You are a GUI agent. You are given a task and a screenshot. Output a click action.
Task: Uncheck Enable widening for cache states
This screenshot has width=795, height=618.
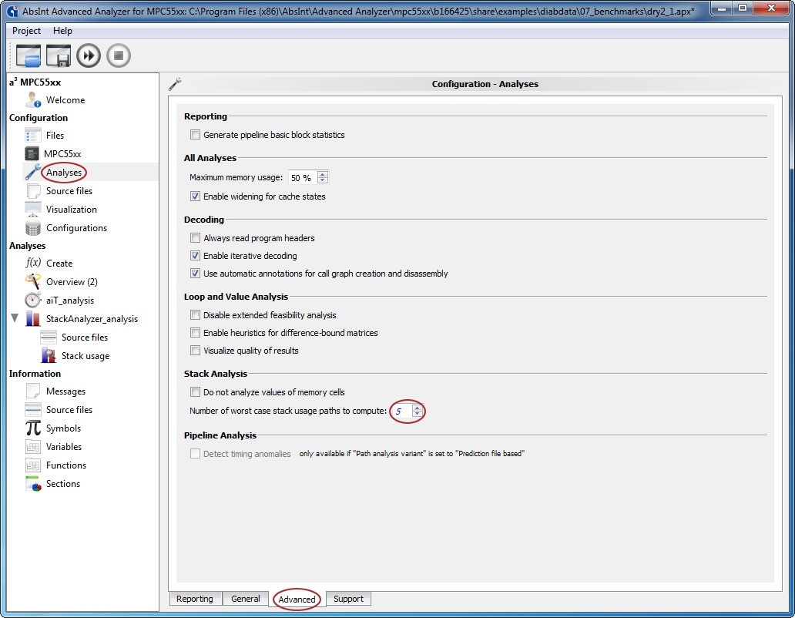pos(195,196)
